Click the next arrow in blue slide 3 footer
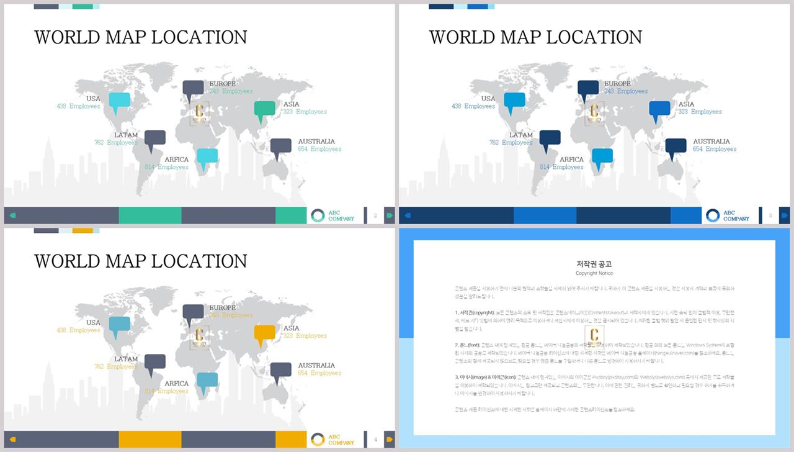Screen dimensions: 794x452 point(785,215)
